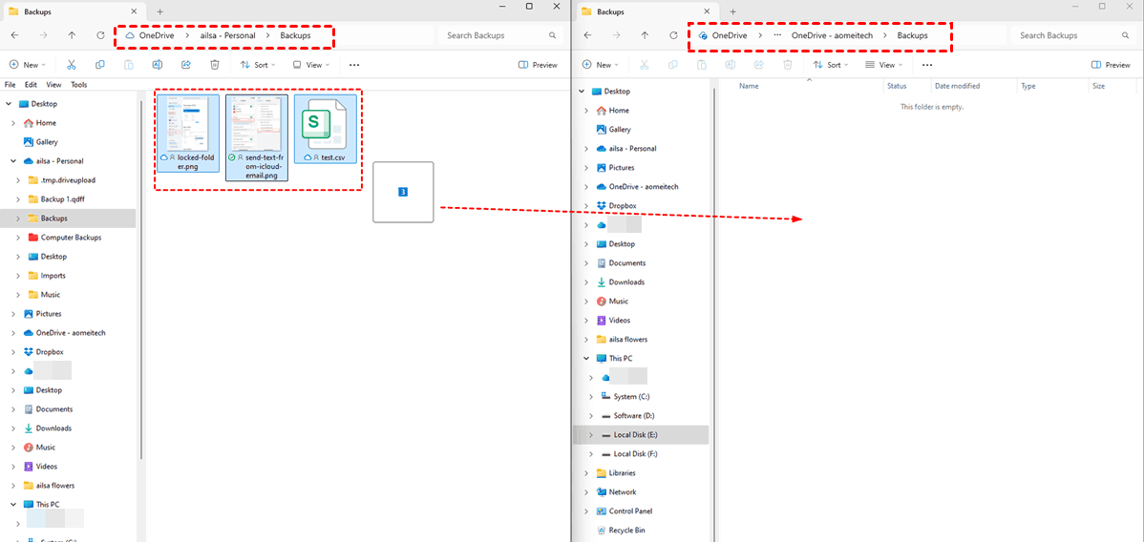Sort by Name column header
This screenshot has height=542, width=1144.
749,86
